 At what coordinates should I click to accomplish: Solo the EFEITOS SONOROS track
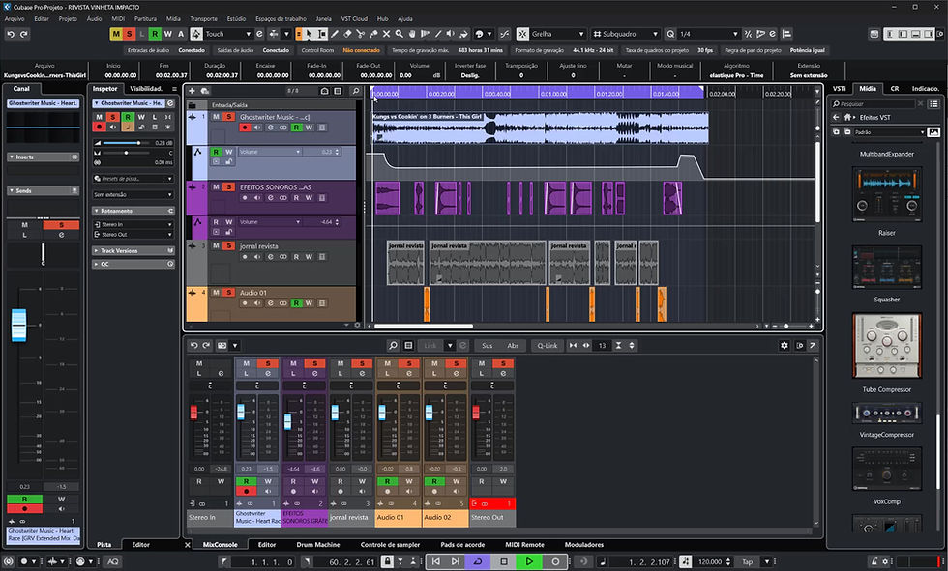click(x=229, y=186)
